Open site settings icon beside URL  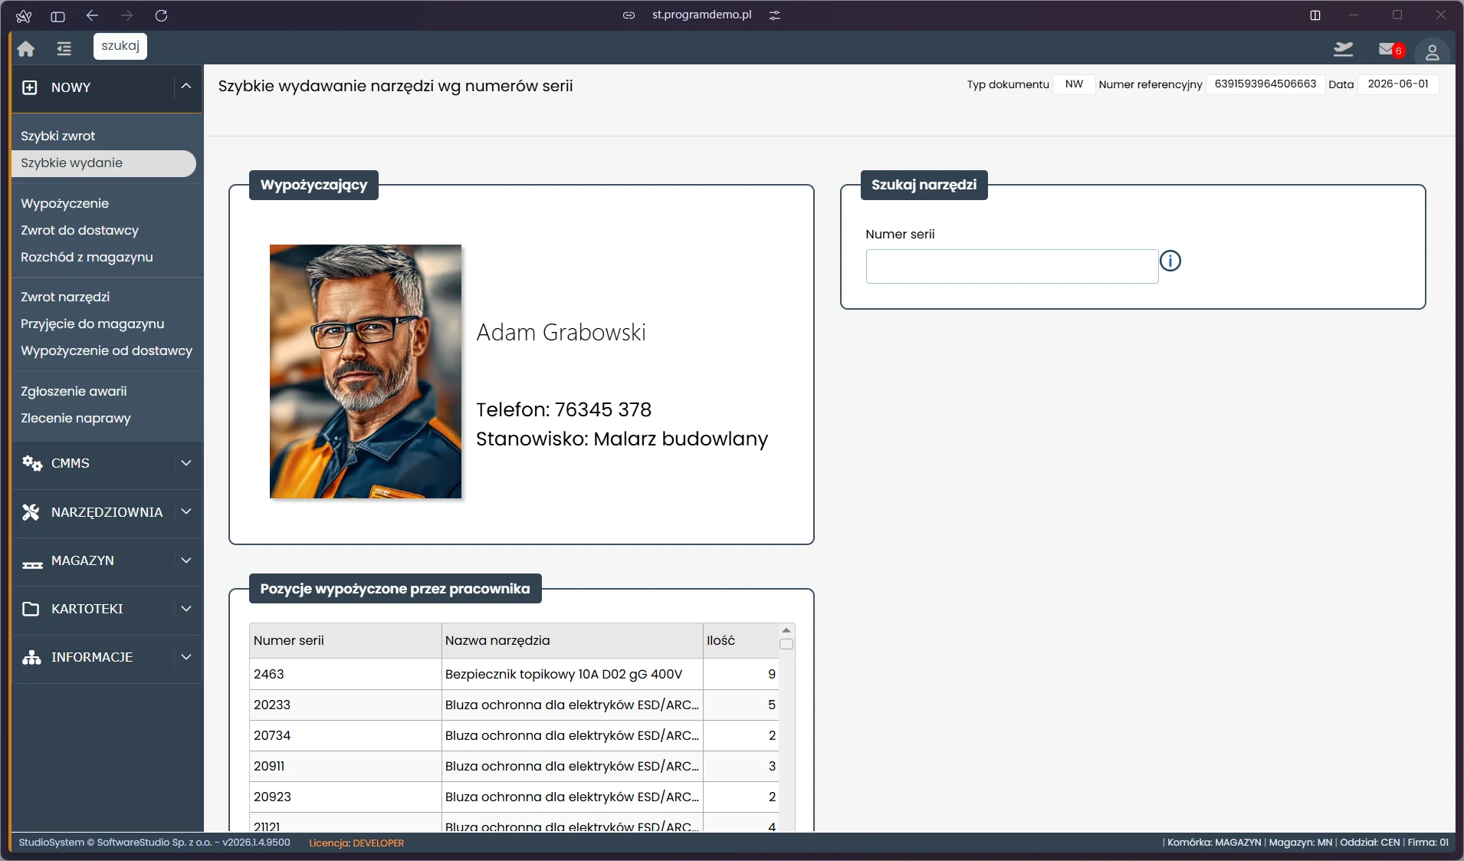(775, 15)
